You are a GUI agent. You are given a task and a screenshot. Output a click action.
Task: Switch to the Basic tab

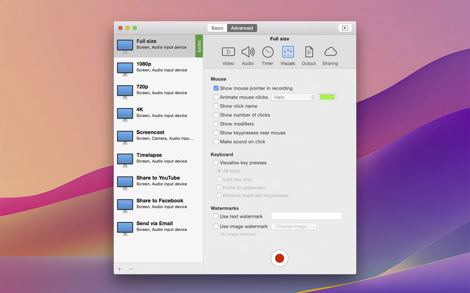click(217, 28)
